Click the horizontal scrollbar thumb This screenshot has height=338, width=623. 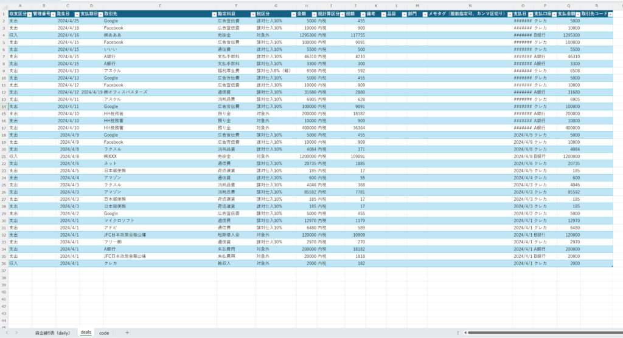pos(546,333)
